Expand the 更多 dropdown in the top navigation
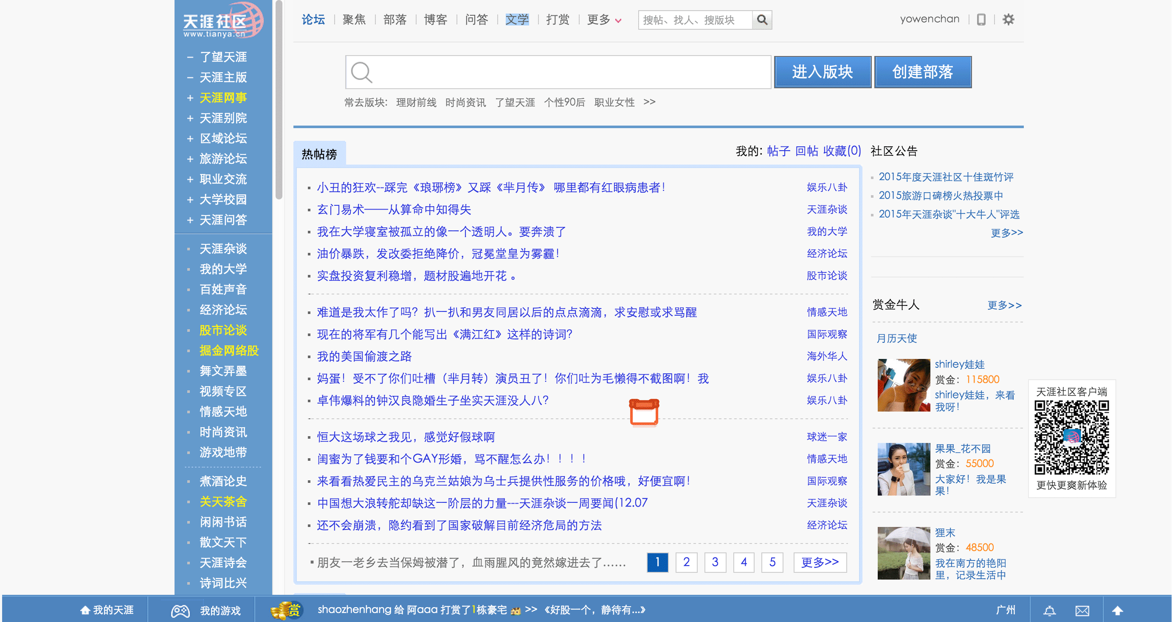 coord(604,20)
